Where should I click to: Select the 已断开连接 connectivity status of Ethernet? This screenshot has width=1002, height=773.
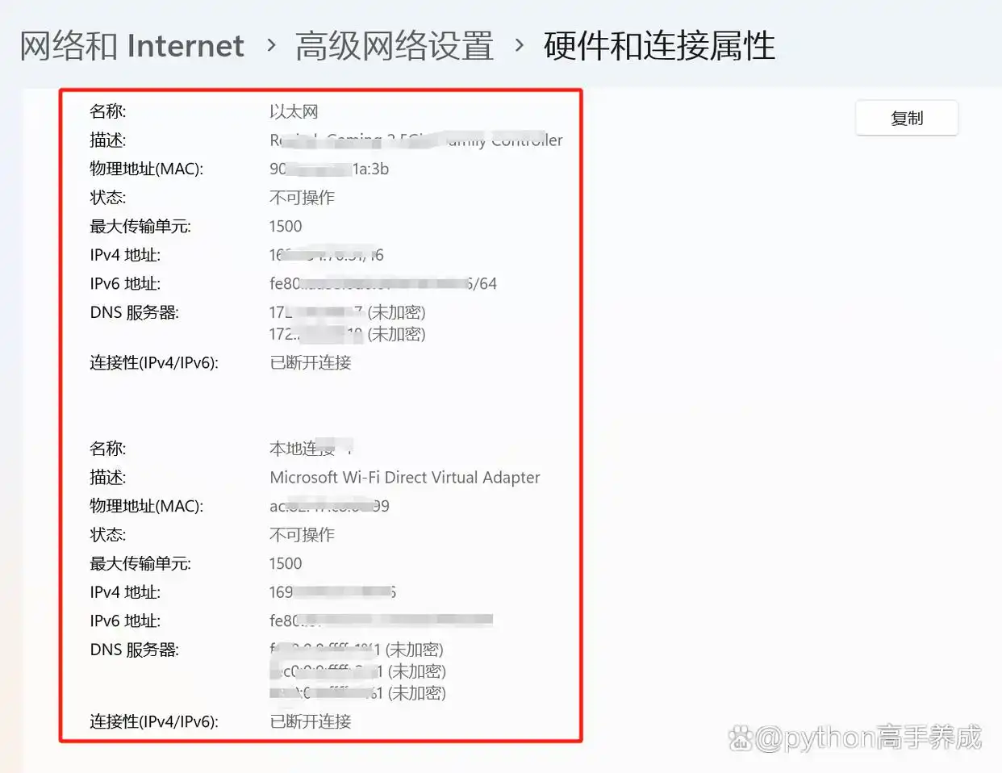310,363
